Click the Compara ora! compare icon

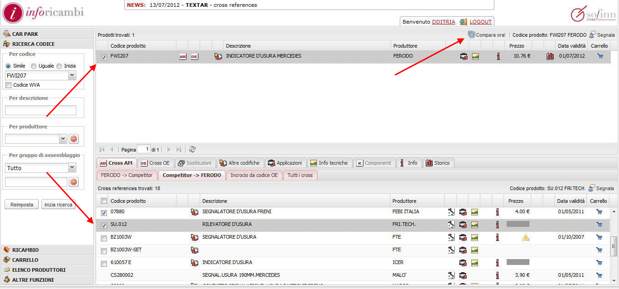(x=471, y=34)
